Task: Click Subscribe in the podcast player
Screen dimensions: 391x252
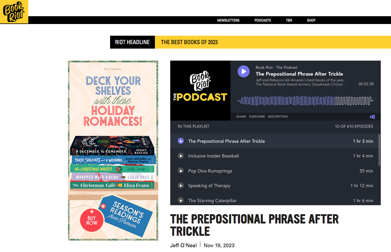Action: [x=257, y=117]
